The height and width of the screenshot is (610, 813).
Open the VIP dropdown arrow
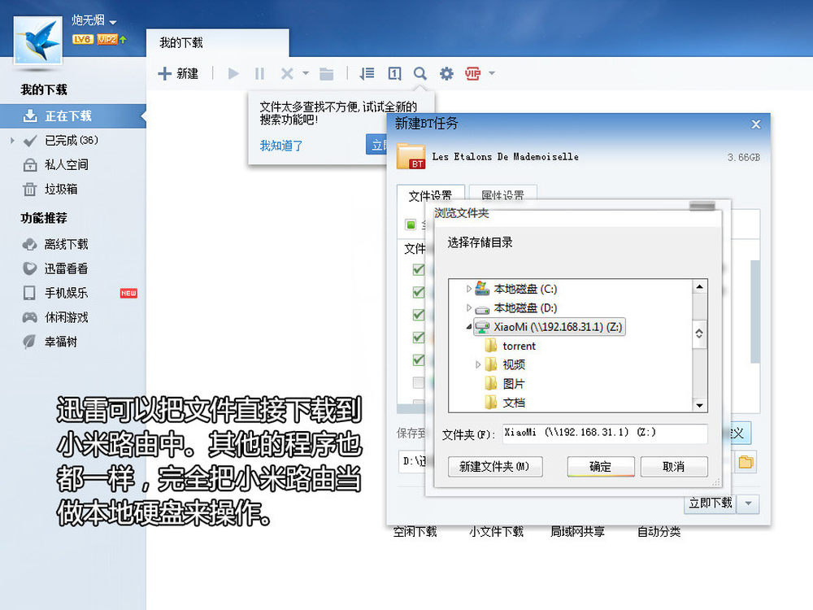(x=492, y=73)
